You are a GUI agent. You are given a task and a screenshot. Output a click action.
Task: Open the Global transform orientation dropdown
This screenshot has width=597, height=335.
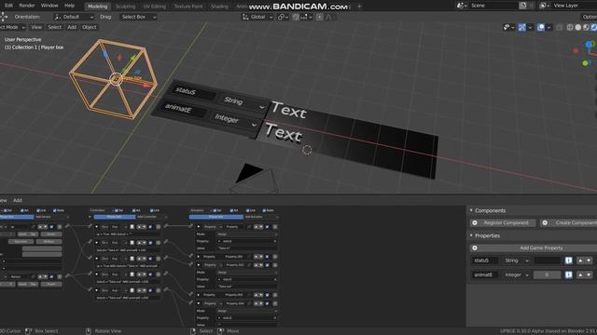257,17
